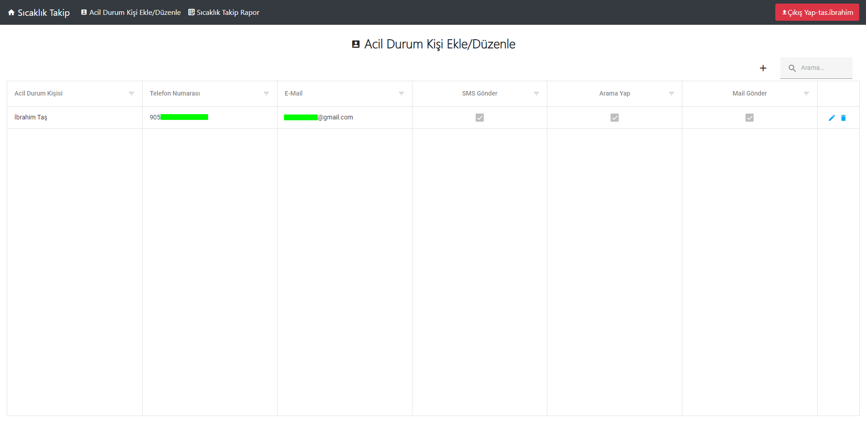Open Sıcaklık Takip Rapor menu item
The width and height of the screenshot is (866, 425).
point(224,13)
